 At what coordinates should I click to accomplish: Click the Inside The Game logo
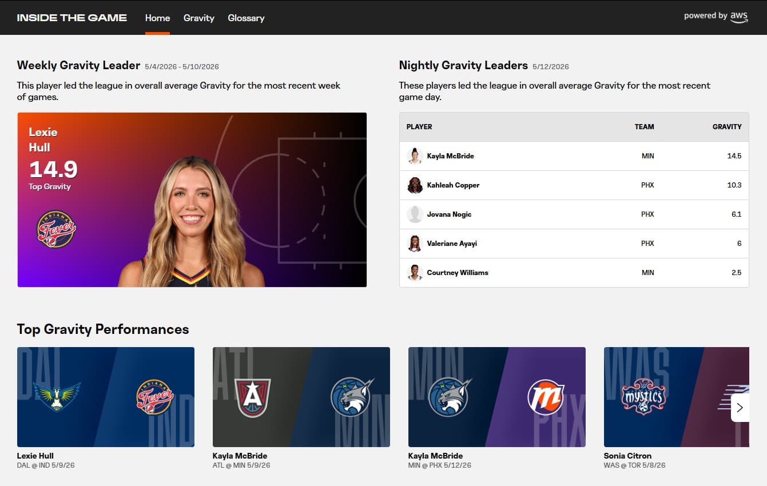(72, 18)
